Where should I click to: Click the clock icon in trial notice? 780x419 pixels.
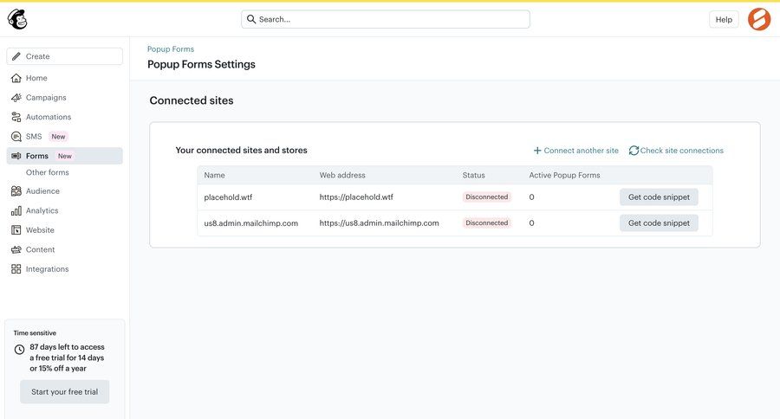click(x=19, y=350)
